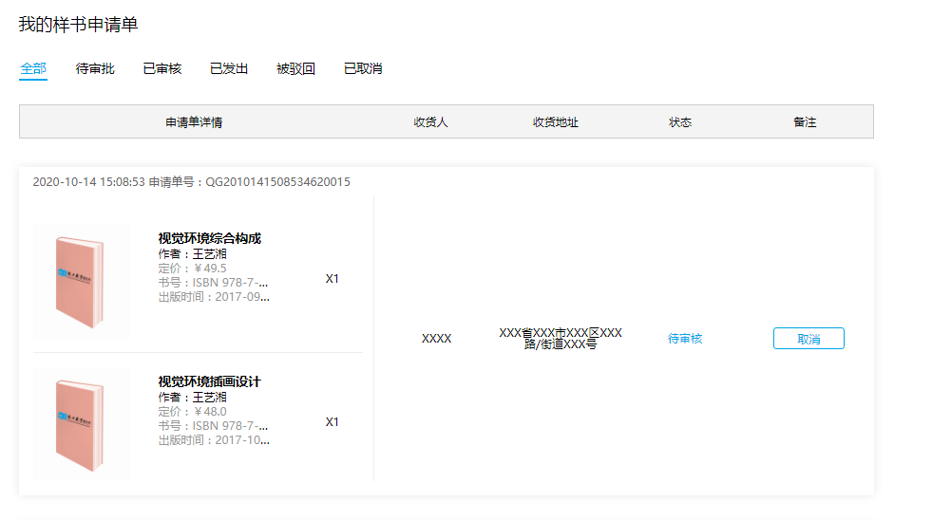Select the 全部 tab
The image size is (932, 520).
click(x=32, y=68)
